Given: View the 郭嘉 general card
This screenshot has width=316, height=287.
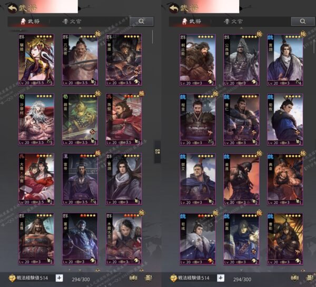Looking at the screenshot, I should coord(241,239).
